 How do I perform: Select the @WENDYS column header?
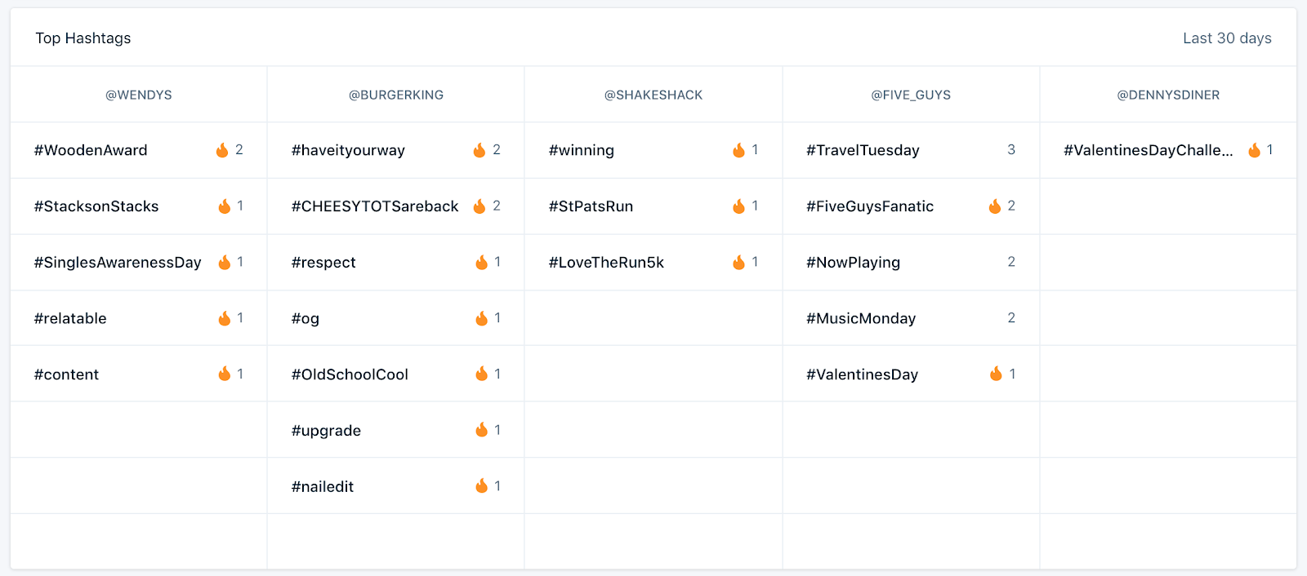tap(139, 95)
